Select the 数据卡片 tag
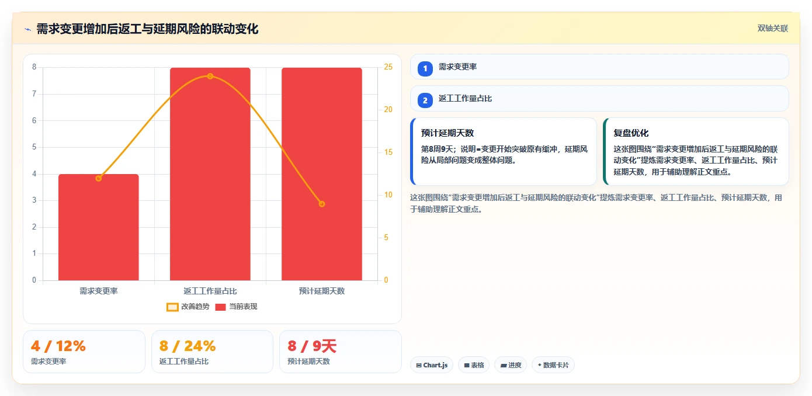Screen dimensions: 812x396 [x=553, y=365]
